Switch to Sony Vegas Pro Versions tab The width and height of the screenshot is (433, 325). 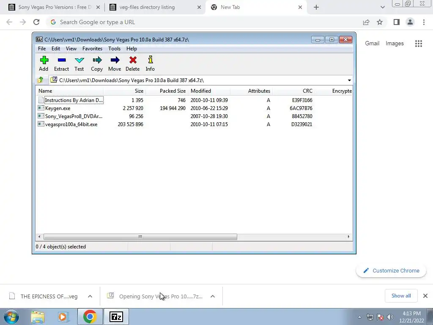tap(54, 7)
